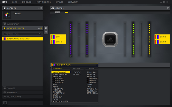Switch to the Lighting Link tab
The height and width of the screenshot is (107, 172).
[x=91, y=68]
